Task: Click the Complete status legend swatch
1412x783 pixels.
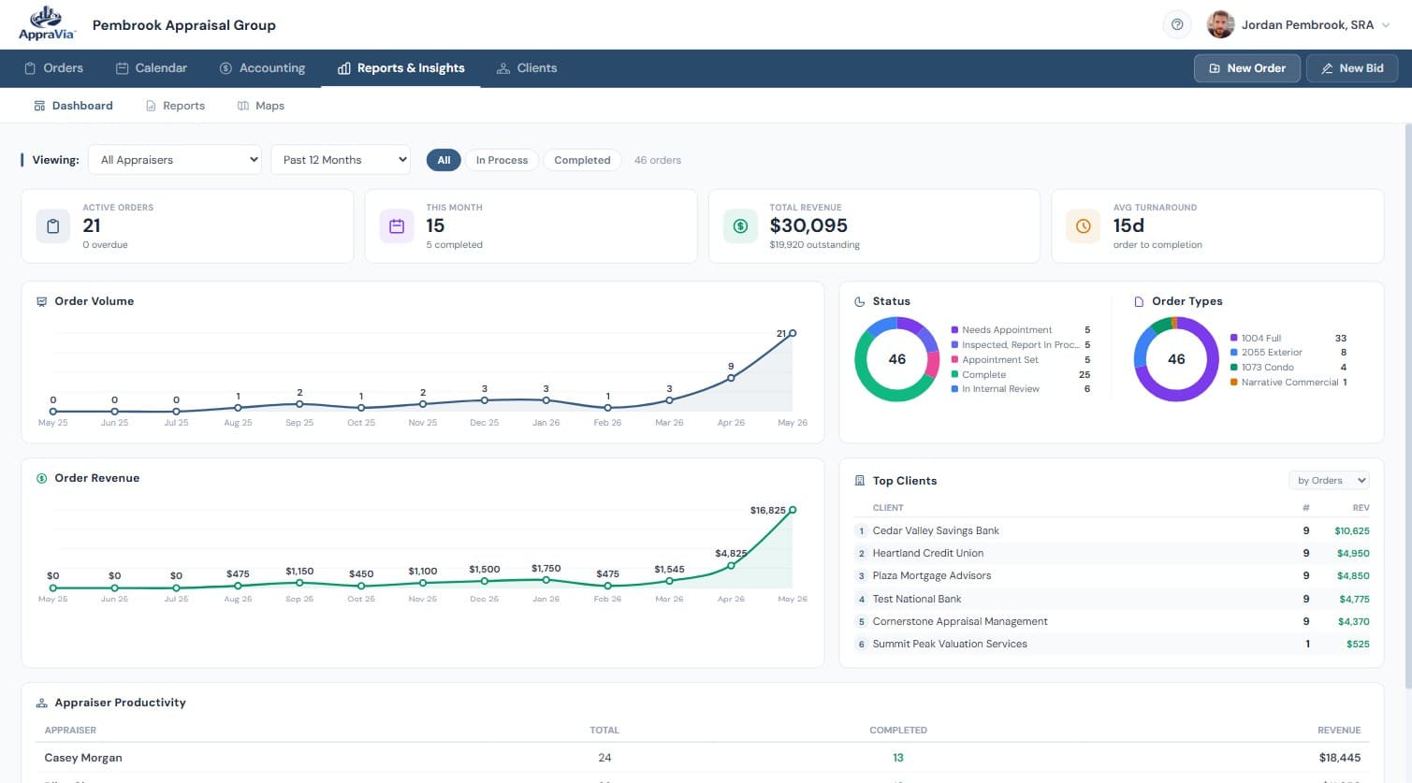Action: point(954,374)
